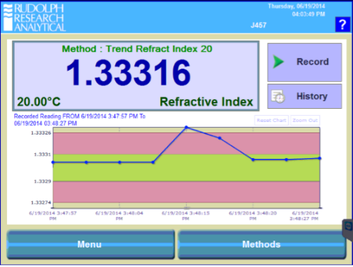Click the Zoom Out button
The width and height of the screenshot is (353, 267).
tap(305, 121)
